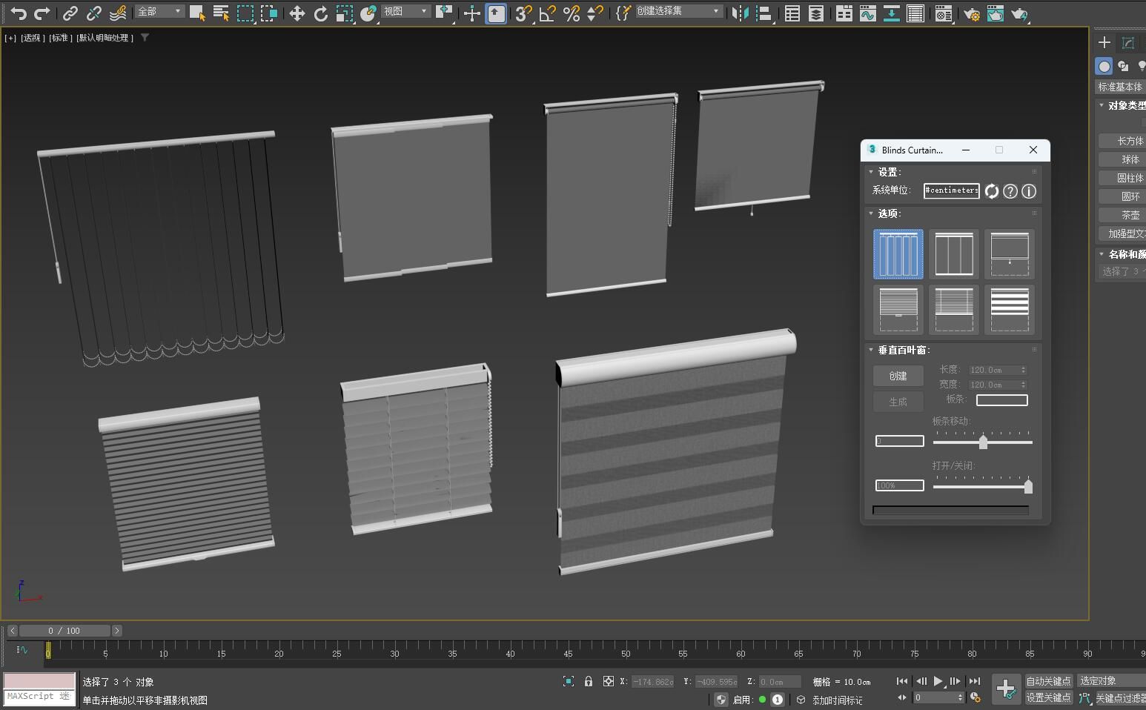Select the vertical blinds type thumbnail
Image resolution: width=1146 pixels, height=710 pixels.
[x=898, y=254]
